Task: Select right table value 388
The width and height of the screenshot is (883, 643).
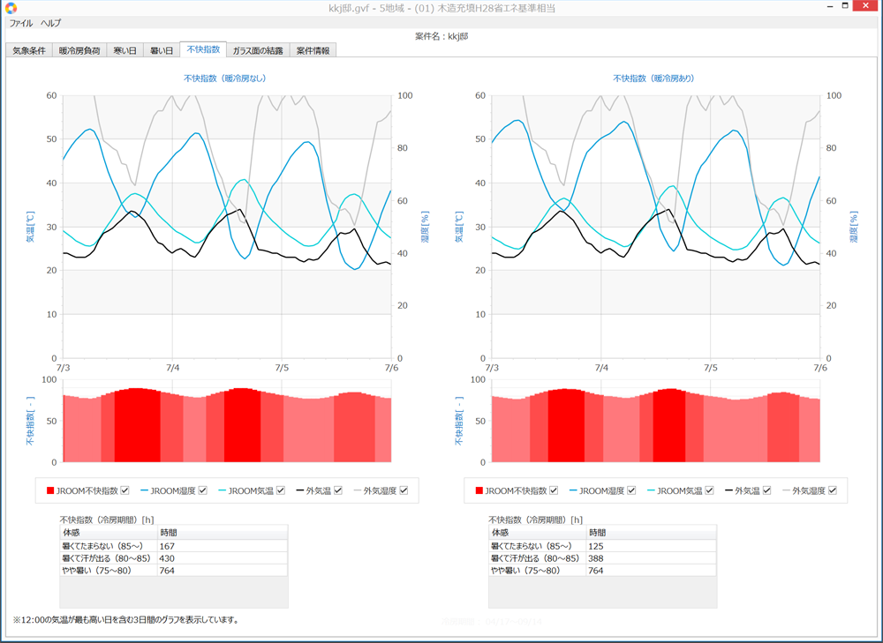Action: click(596, 558)
